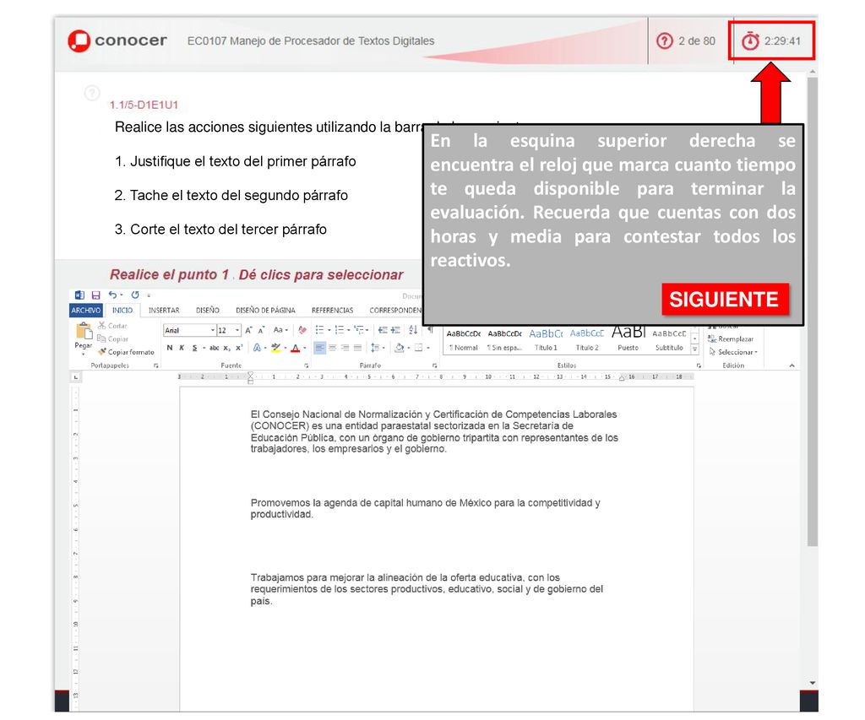The image size is (865, 720).
Task: Apply the Título 1 style
Action: [x=546, y=340]
